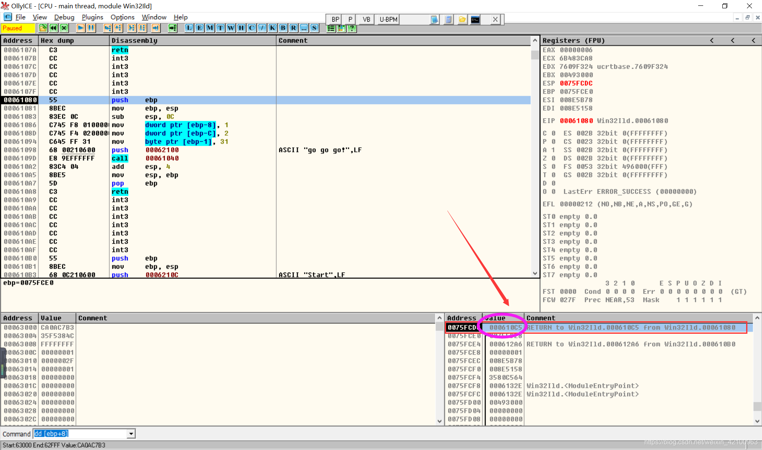Click stack pane scrollbar down arrow
Image resolution: width=762 pixels, height=450 pixels.
(x=757, y=421)
